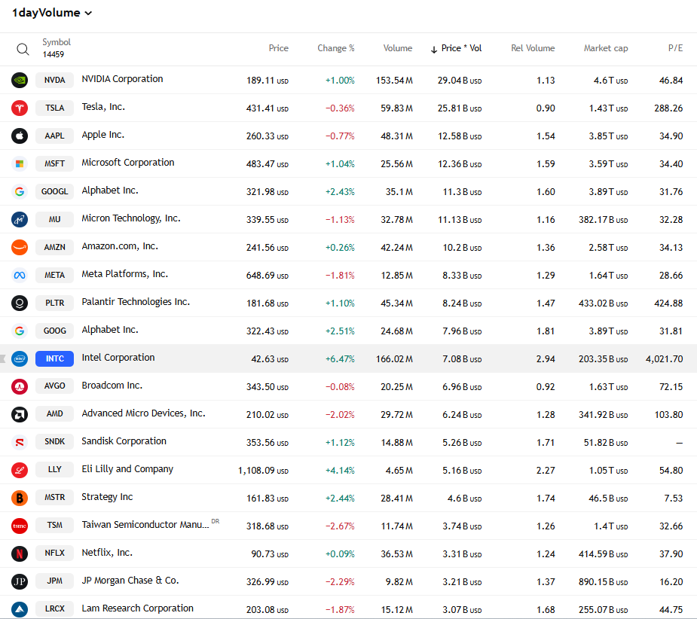Click the NVIDIA logo icon
This screenshot has width=697, height=619.
[x=20, y=80]
